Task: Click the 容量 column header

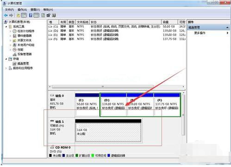Action: (x=169, y=22)
